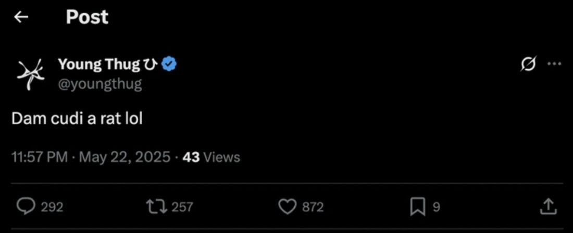This screenshot has height=233, width=573.
Task: Open the three-dot more options menu
Action: tap(554, 63)
